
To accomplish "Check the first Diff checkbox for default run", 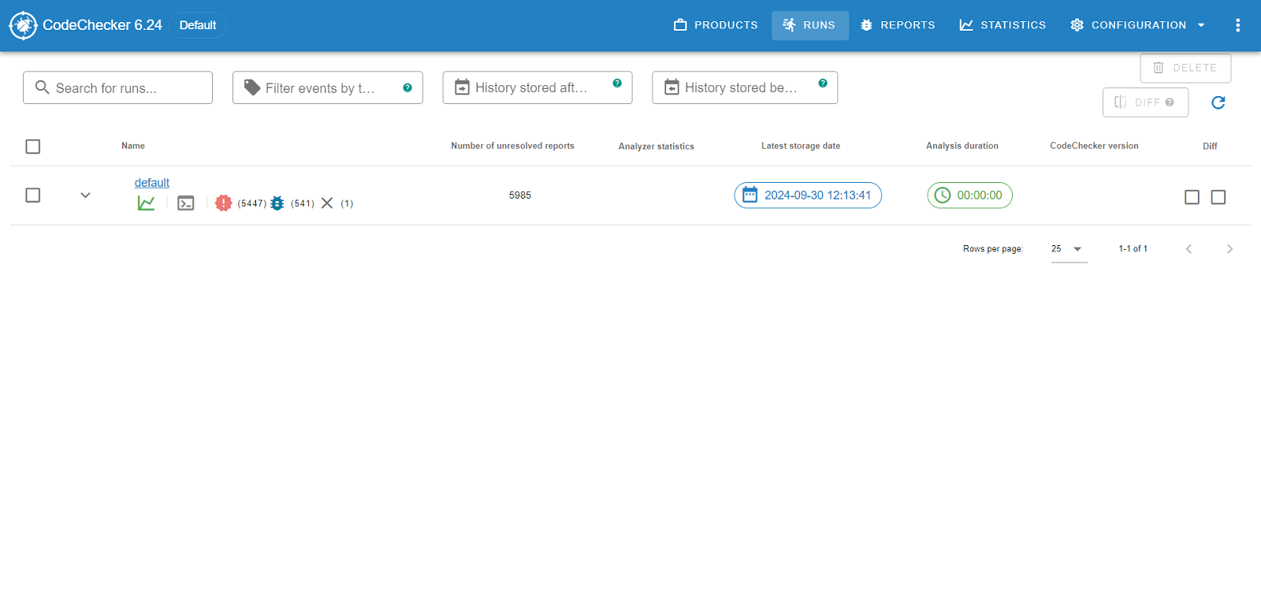I will [x=1192, y=197].
